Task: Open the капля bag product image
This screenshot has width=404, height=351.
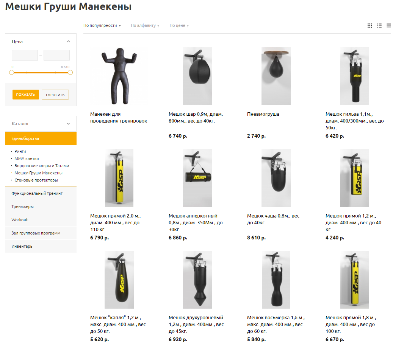Action: (x=119, y=280)
